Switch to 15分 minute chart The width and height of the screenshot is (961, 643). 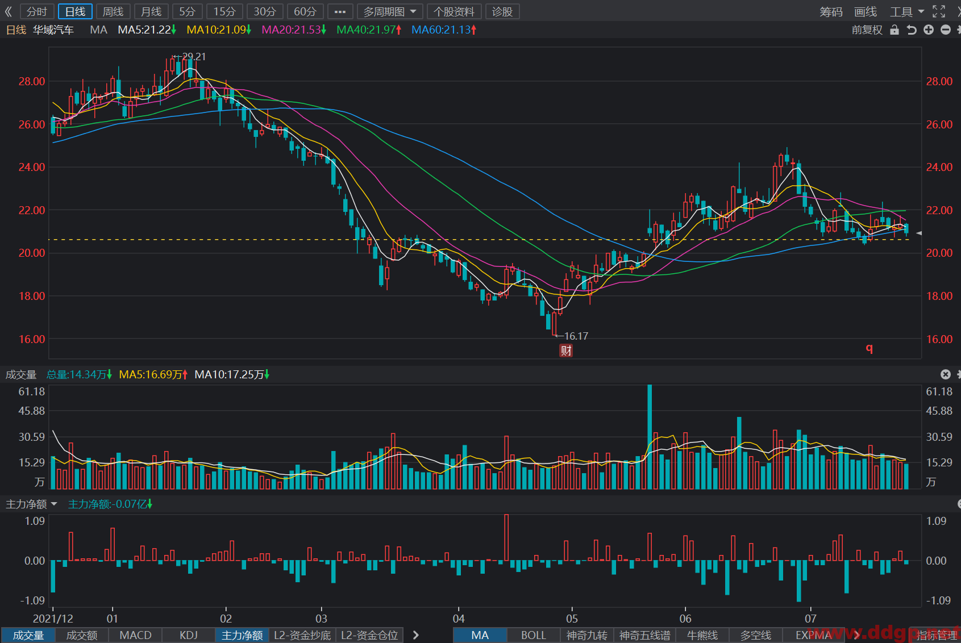tap(224, 11)
